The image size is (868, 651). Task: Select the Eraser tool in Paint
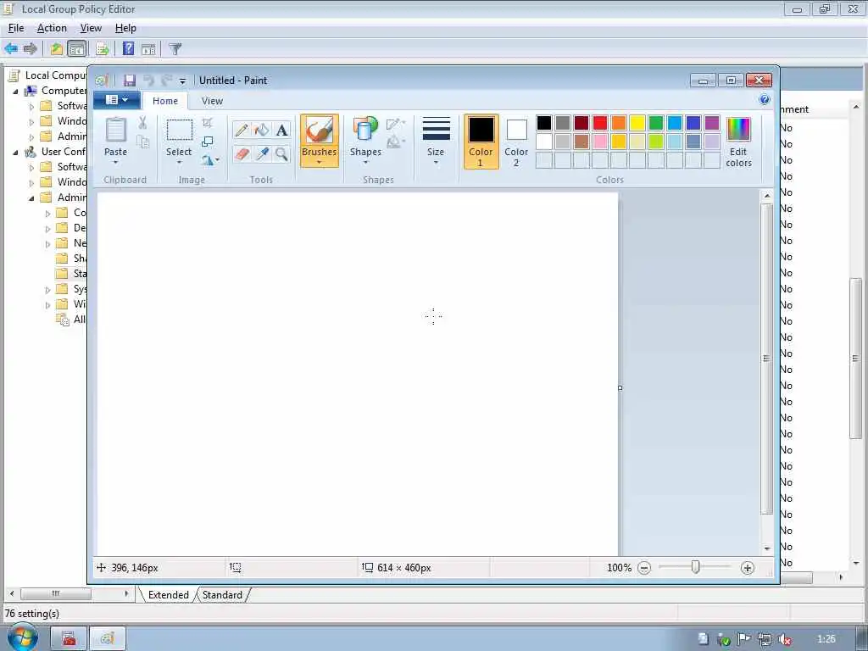(242, 153)
